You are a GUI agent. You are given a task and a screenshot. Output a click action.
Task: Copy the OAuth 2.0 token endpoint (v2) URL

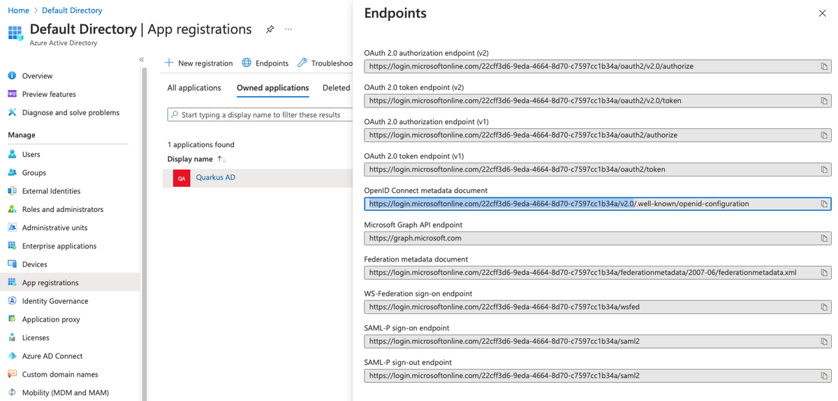tap(824, 100)
